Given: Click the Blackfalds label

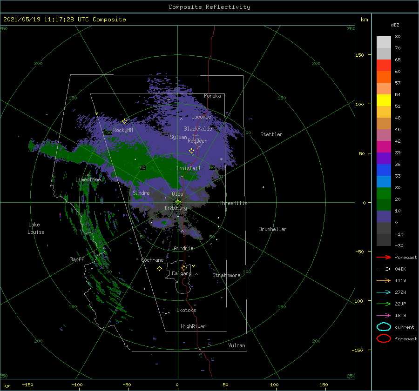Looking at the screenshot, I should pos(198,129).
